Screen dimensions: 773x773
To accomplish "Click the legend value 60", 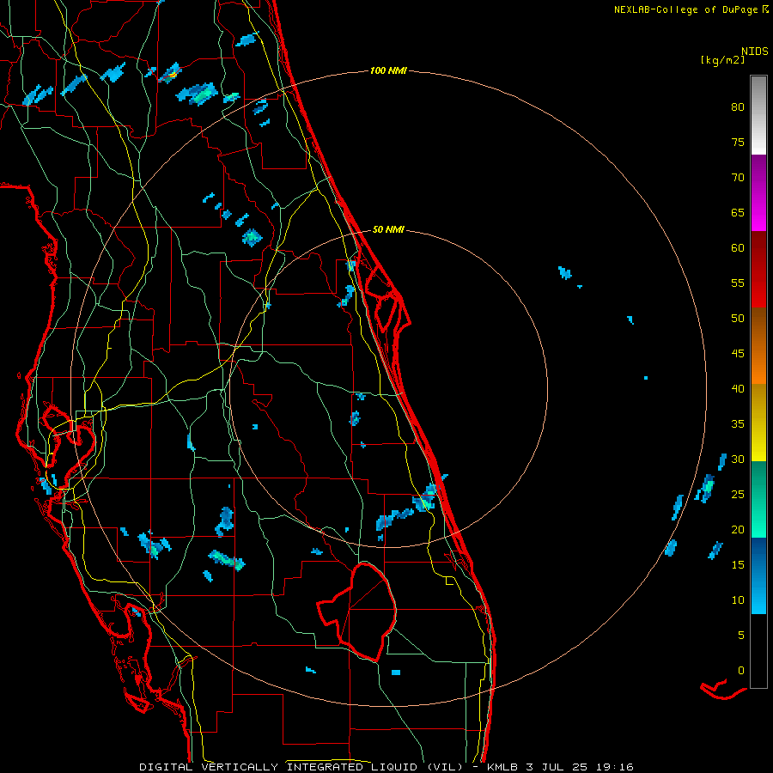I will pos(738,248).
